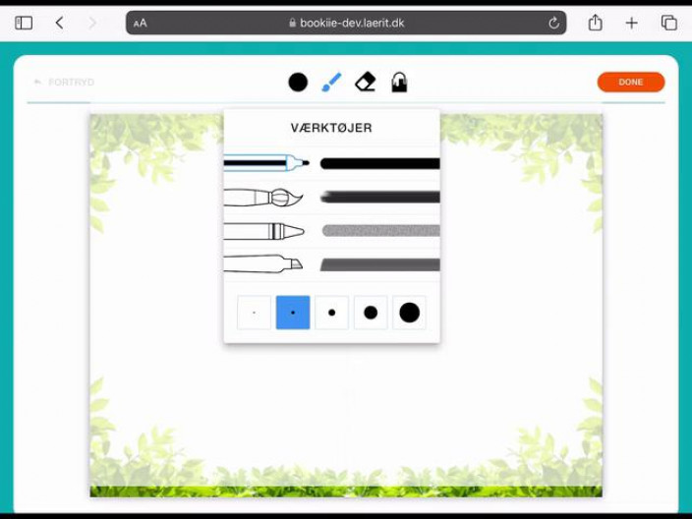Select the medium brush size
The height and width of the screenshot is (519, 692).
click(331, 313)
